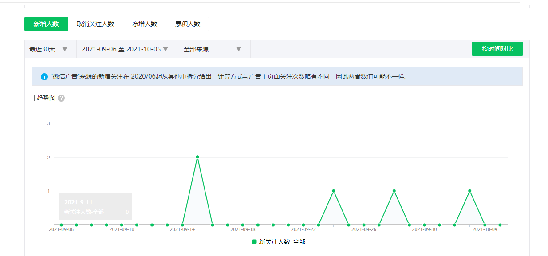Click the 按时间对比 button
The height and width of the screenshot is (256, 548).
[x=497, y=49]
